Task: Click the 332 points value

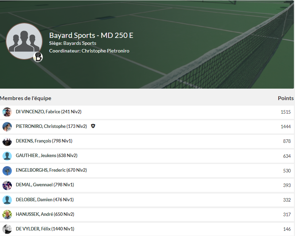Action: [287, 200]
